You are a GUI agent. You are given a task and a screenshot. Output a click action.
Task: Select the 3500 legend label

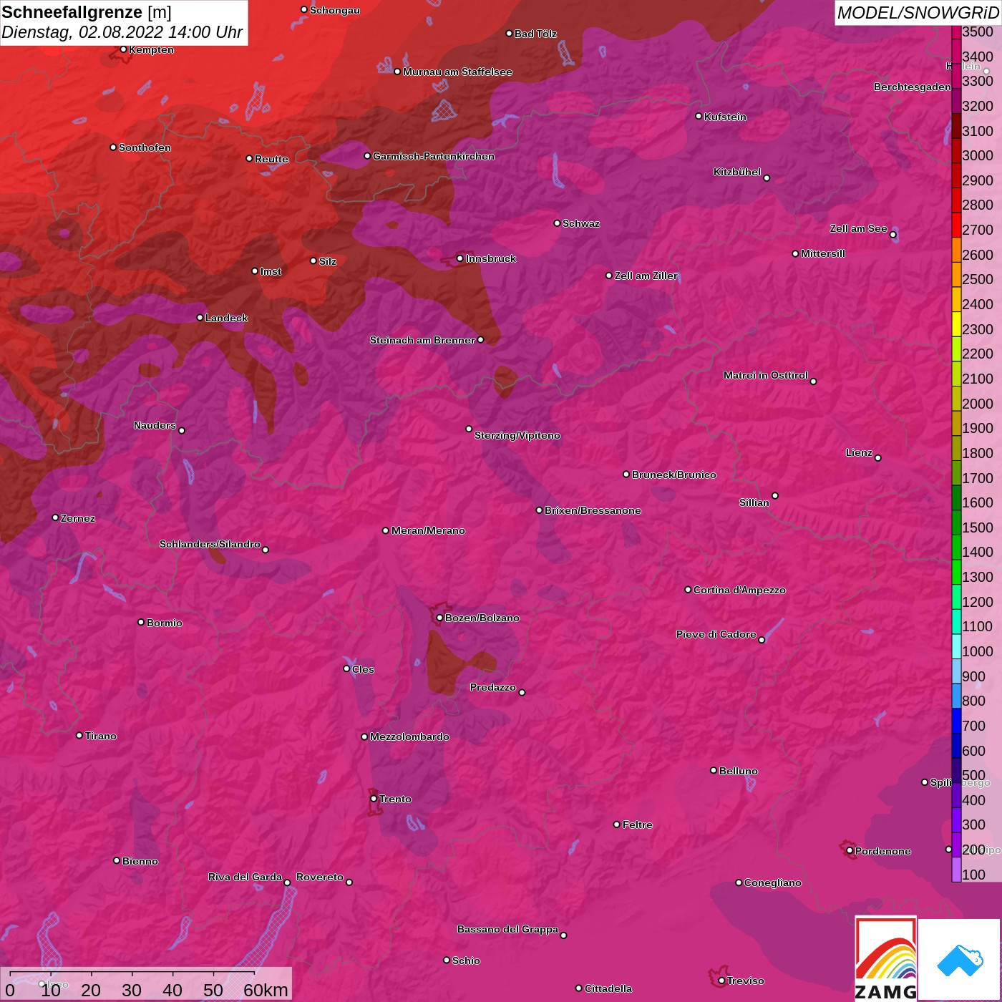coord(978,31)
